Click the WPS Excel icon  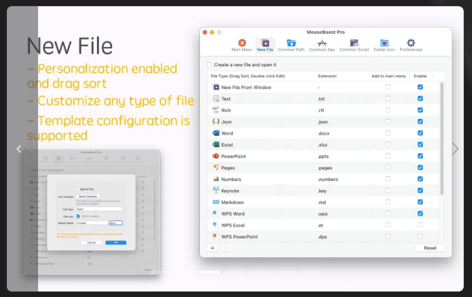click(x=215, y=225)
